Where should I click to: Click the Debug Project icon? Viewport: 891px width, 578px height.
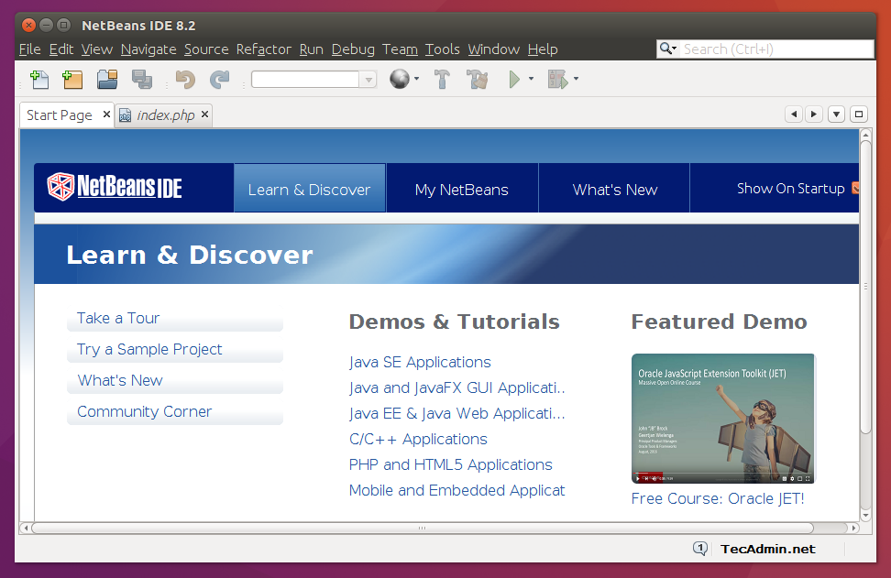point(557,80)
